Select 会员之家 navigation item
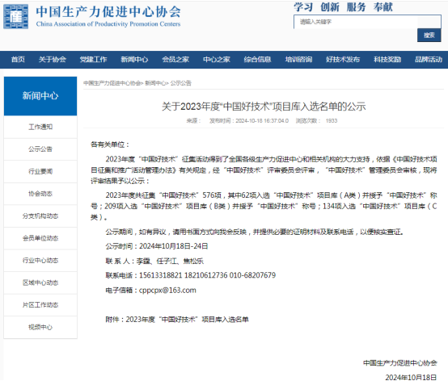This screenshot has width=448, height=381. tap(175, 60)
